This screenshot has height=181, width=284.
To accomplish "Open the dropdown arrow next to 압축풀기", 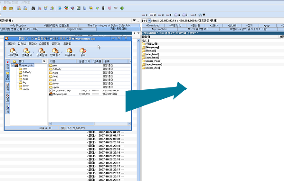I will point(62,52).
